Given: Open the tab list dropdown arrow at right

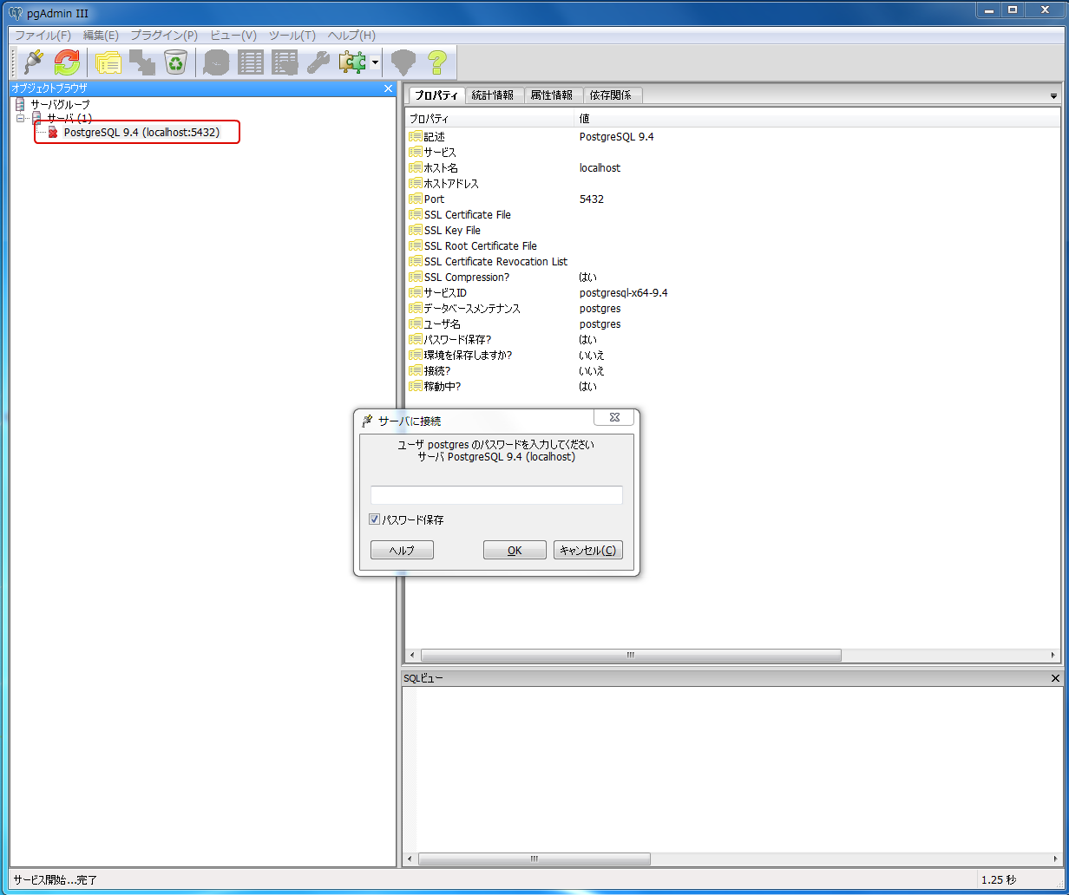Looking at the screenshot, I should pyautogui.click(x=1053, y=96).
